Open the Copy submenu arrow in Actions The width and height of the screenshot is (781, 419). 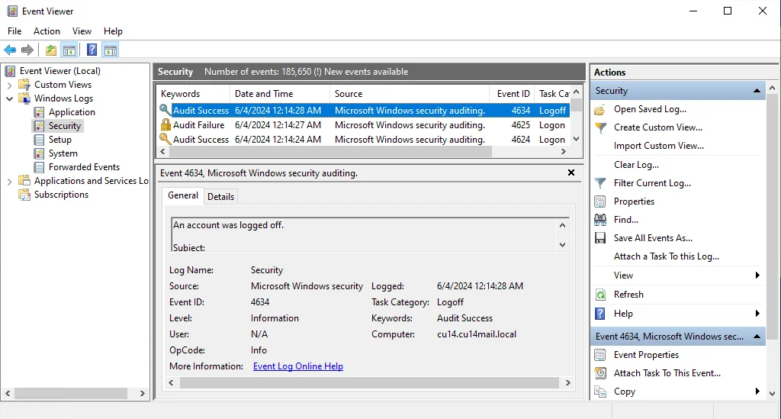757,391
